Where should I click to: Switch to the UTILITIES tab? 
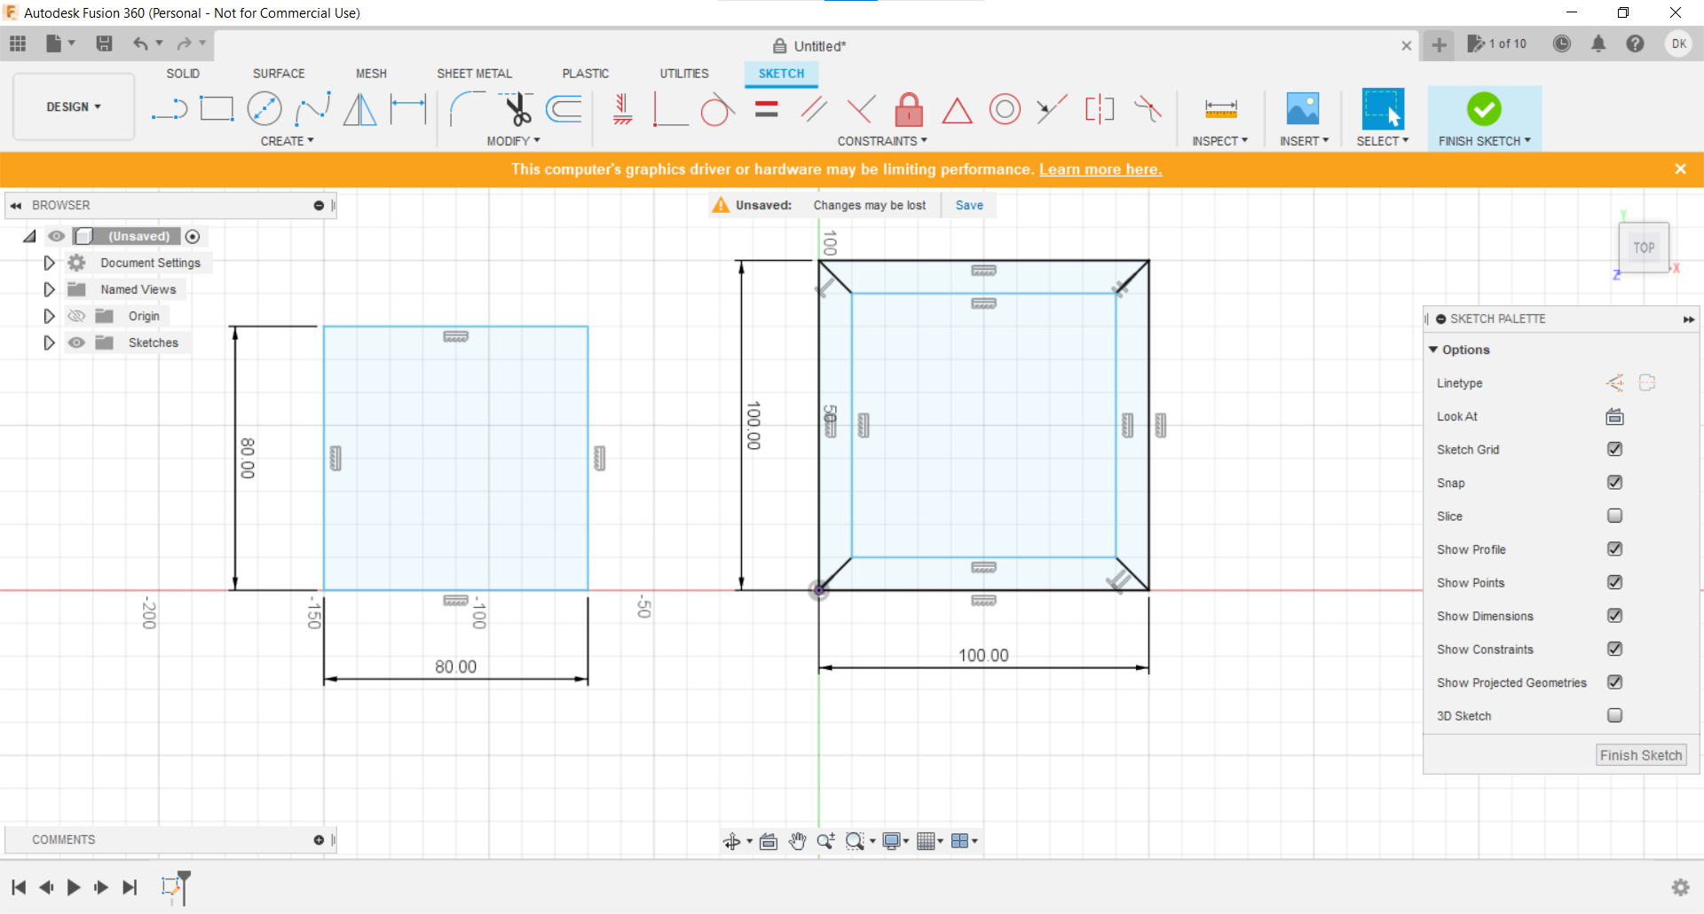point(684,74)
